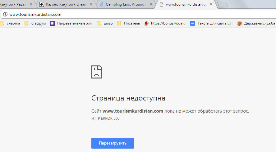
Task: Open the снаряга bookmarks folder
Action: (x=11, y=23)
